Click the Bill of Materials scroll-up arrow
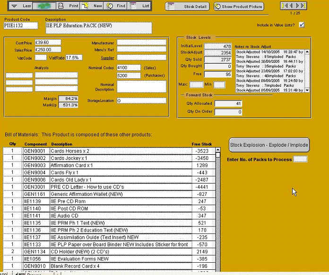 (218, 150)
